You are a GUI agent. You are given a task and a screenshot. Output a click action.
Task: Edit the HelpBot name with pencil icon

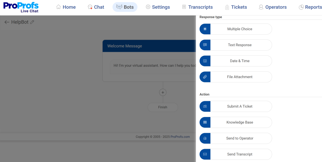pyautogui.click(x=32, y=22)
